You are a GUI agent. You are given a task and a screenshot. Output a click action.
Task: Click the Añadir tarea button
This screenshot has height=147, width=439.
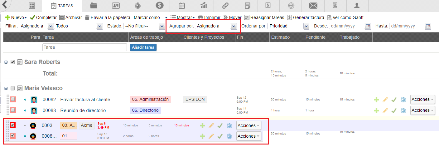tap(143, 47)
